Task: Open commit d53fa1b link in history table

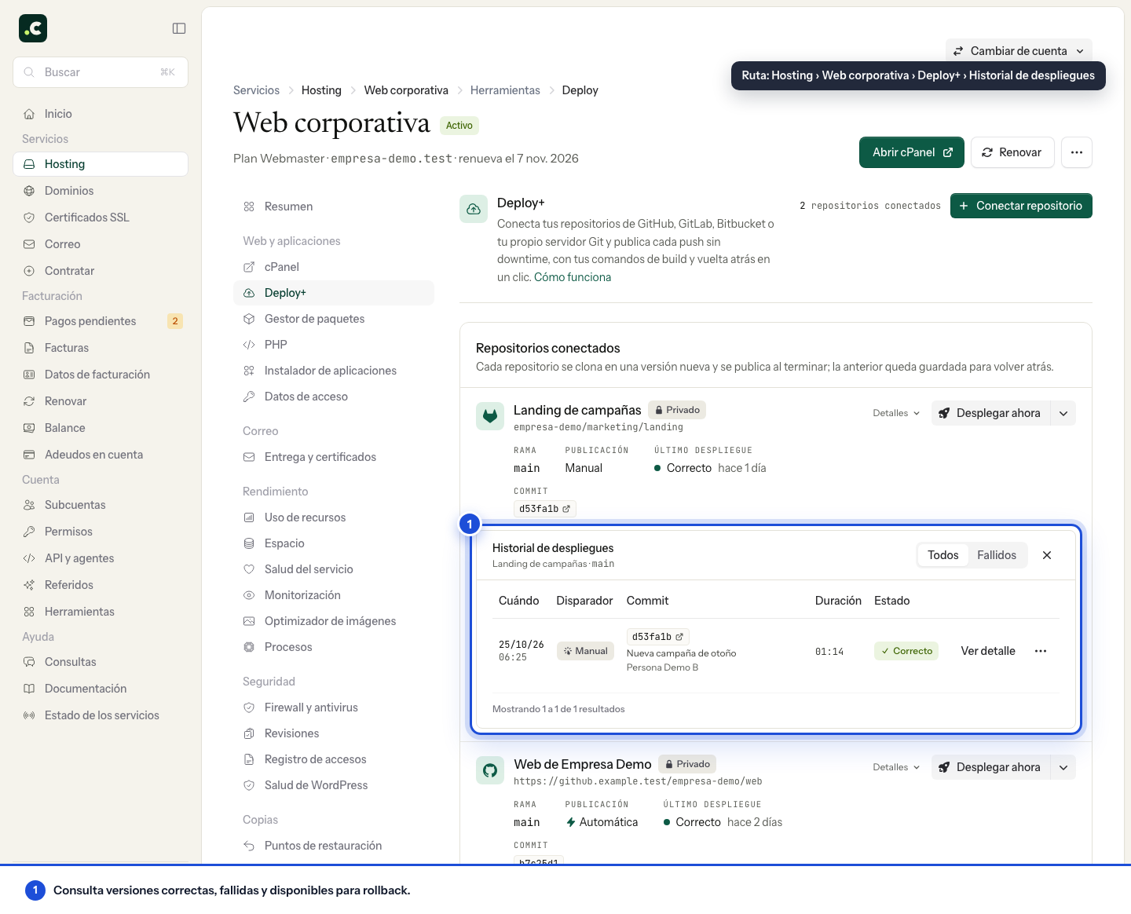Action: click(x=658, y=637)
